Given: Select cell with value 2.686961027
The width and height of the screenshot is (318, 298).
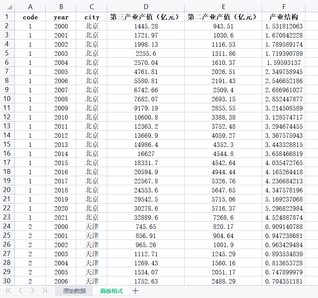Looking at the screenshot, I should click(x=284, y=90).
